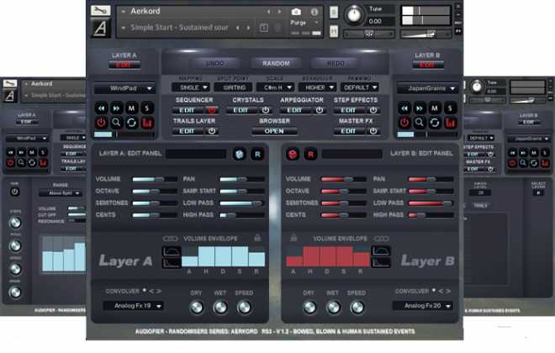Toggle the Layer A power button

pyautogui.click(x=101, y=123)
